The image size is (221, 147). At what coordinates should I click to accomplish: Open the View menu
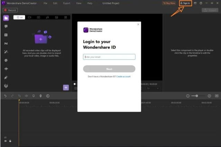point(79,3)
